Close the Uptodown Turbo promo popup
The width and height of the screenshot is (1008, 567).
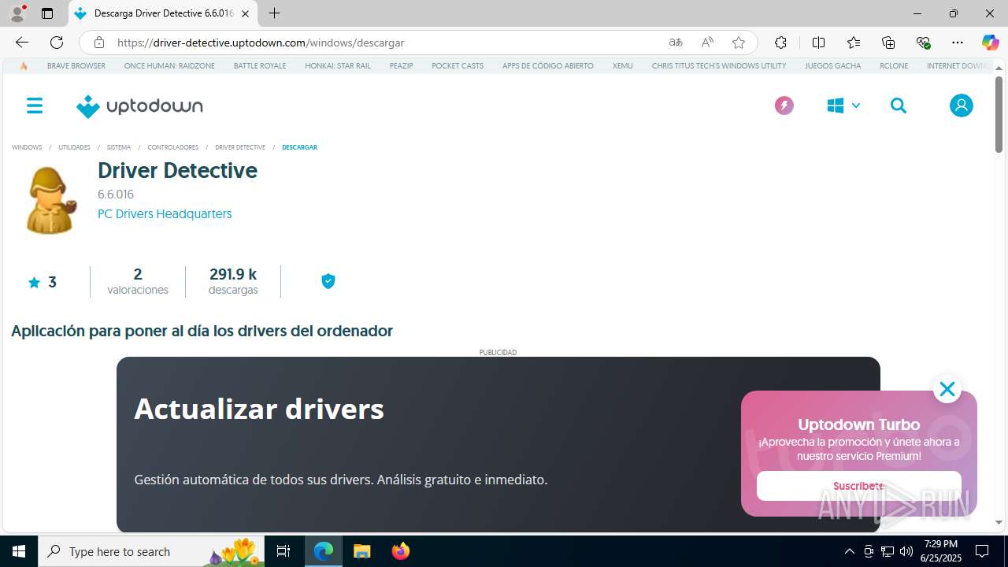pos(947,389)
